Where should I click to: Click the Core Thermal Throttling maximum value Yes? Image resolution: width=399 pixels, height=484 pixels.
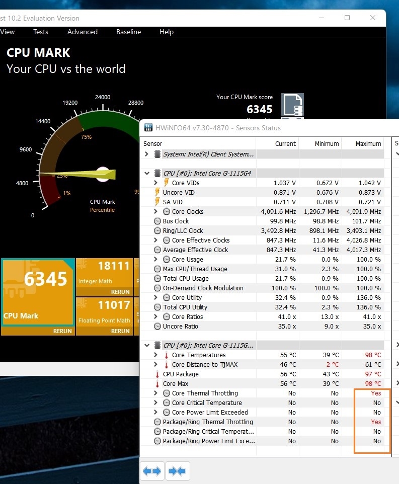click(376, 393)
